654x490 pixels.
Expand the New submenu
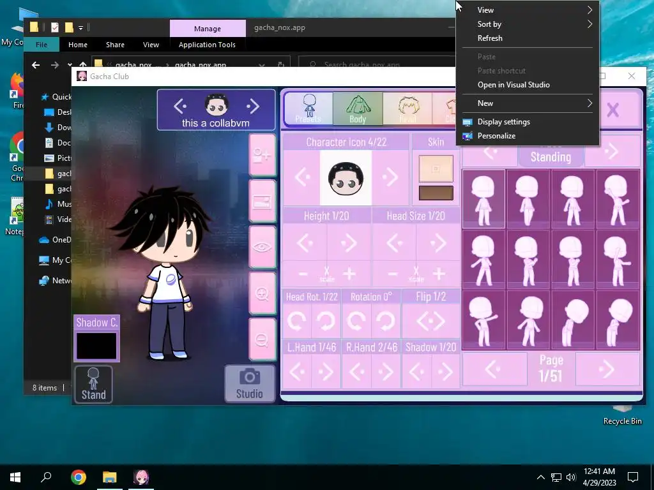click(x=528, y=103)
